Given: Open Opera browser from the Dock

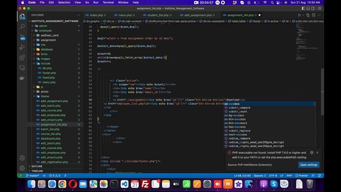Looking at the screenshot, I should (x=72, y=184).
